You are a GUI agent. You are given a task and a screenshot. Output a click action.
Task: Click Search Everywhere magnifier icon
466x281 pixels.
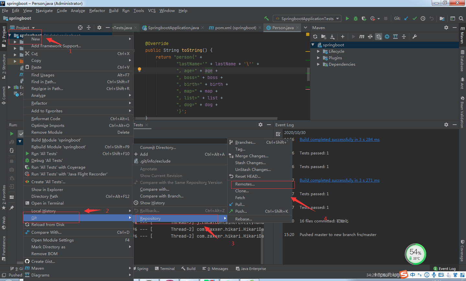tap(461, 18)
